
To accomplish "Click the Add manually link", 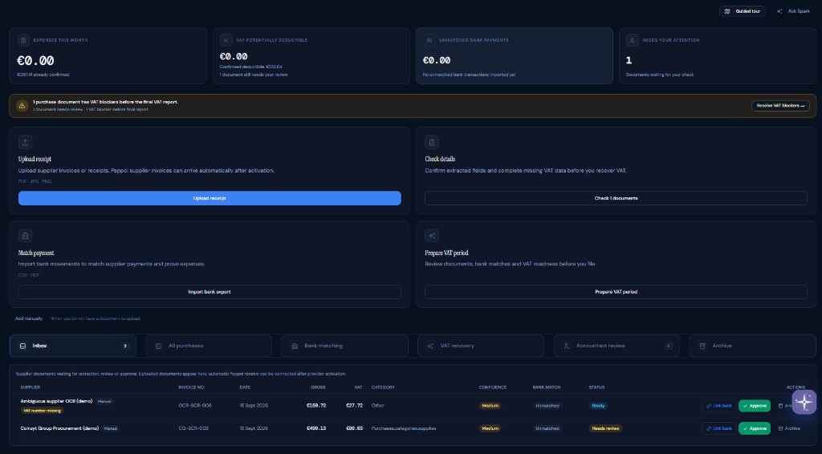I will pyautogui.click(x=29, y=318).
